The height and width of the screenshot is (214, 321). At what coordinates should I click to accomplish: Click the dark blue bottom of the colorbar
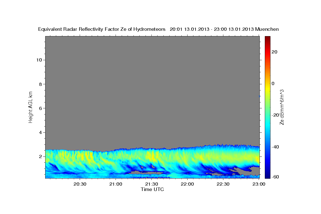pos(267,175)
